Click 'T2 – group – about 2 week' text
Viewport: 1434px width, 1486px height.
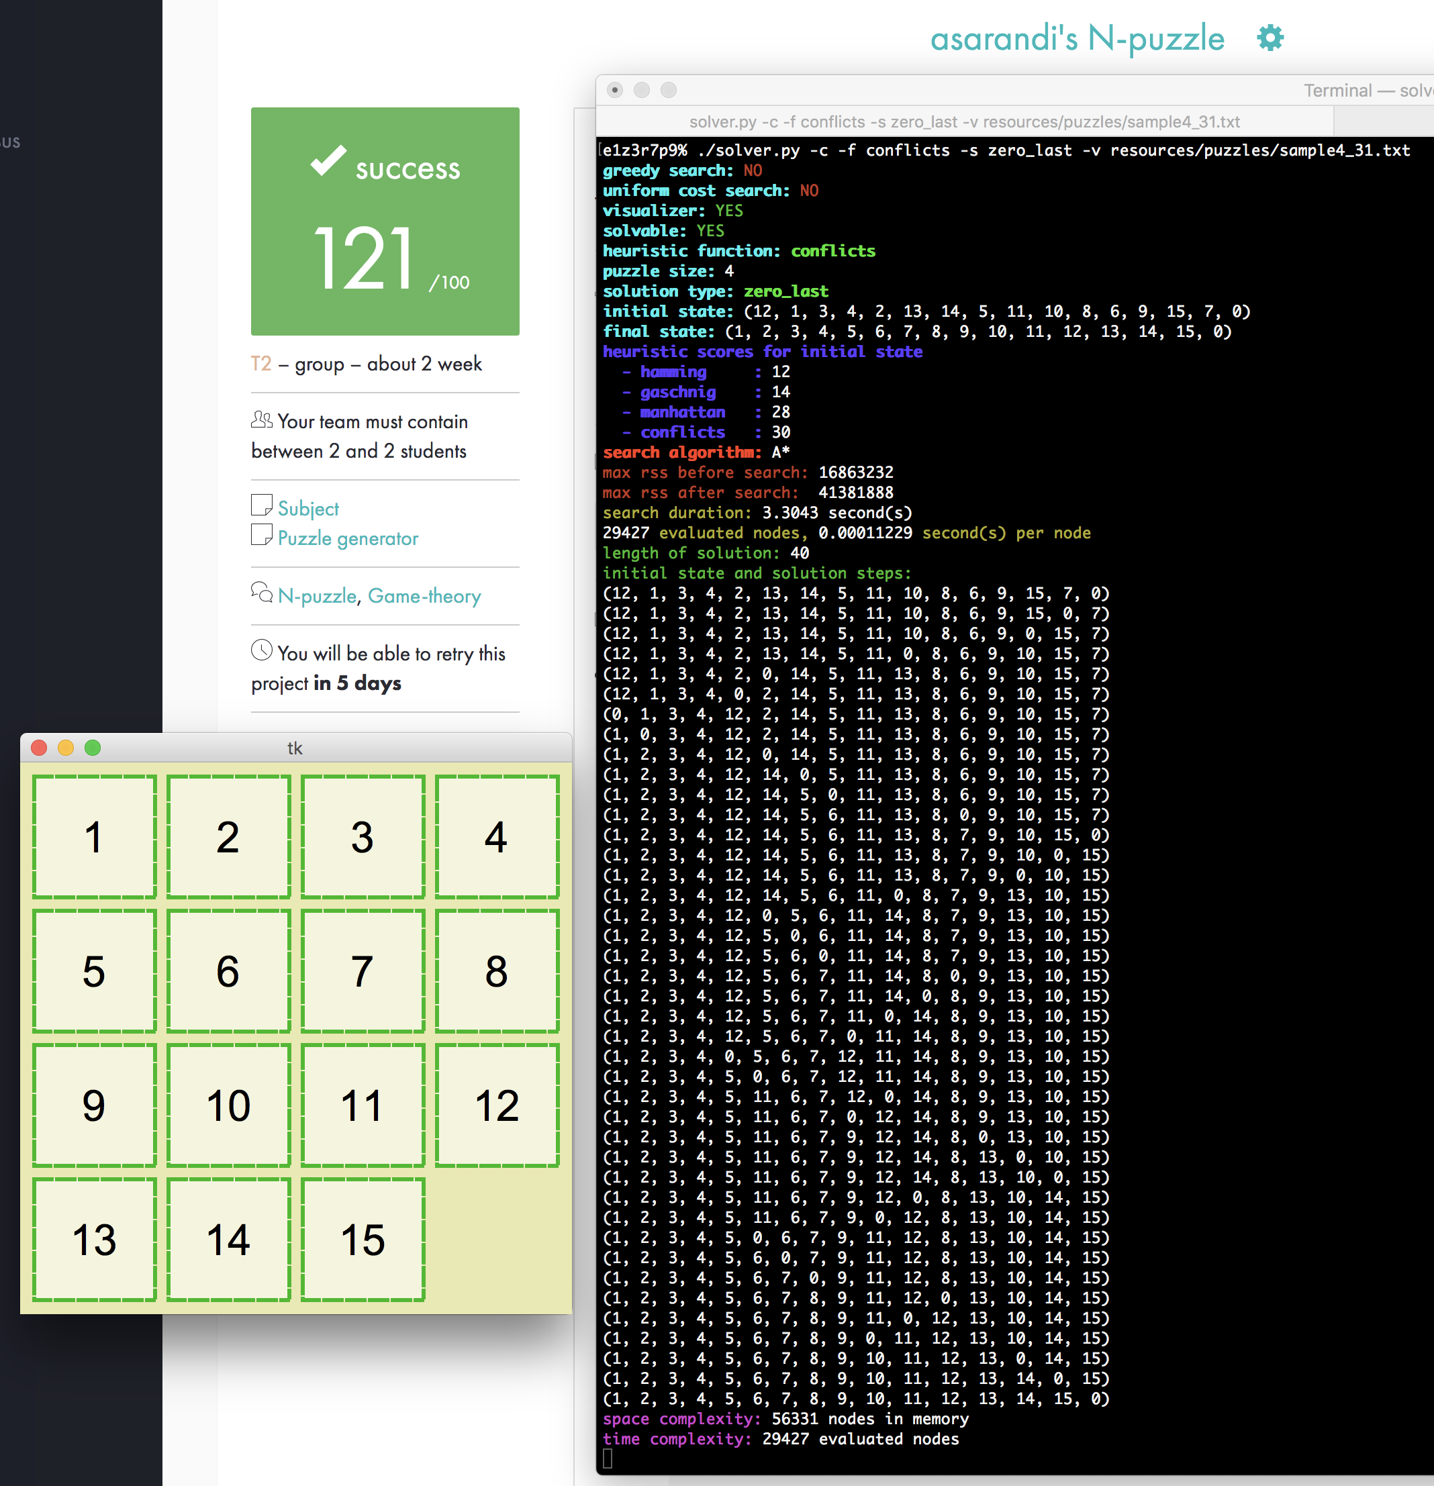[x=367, y=364]
